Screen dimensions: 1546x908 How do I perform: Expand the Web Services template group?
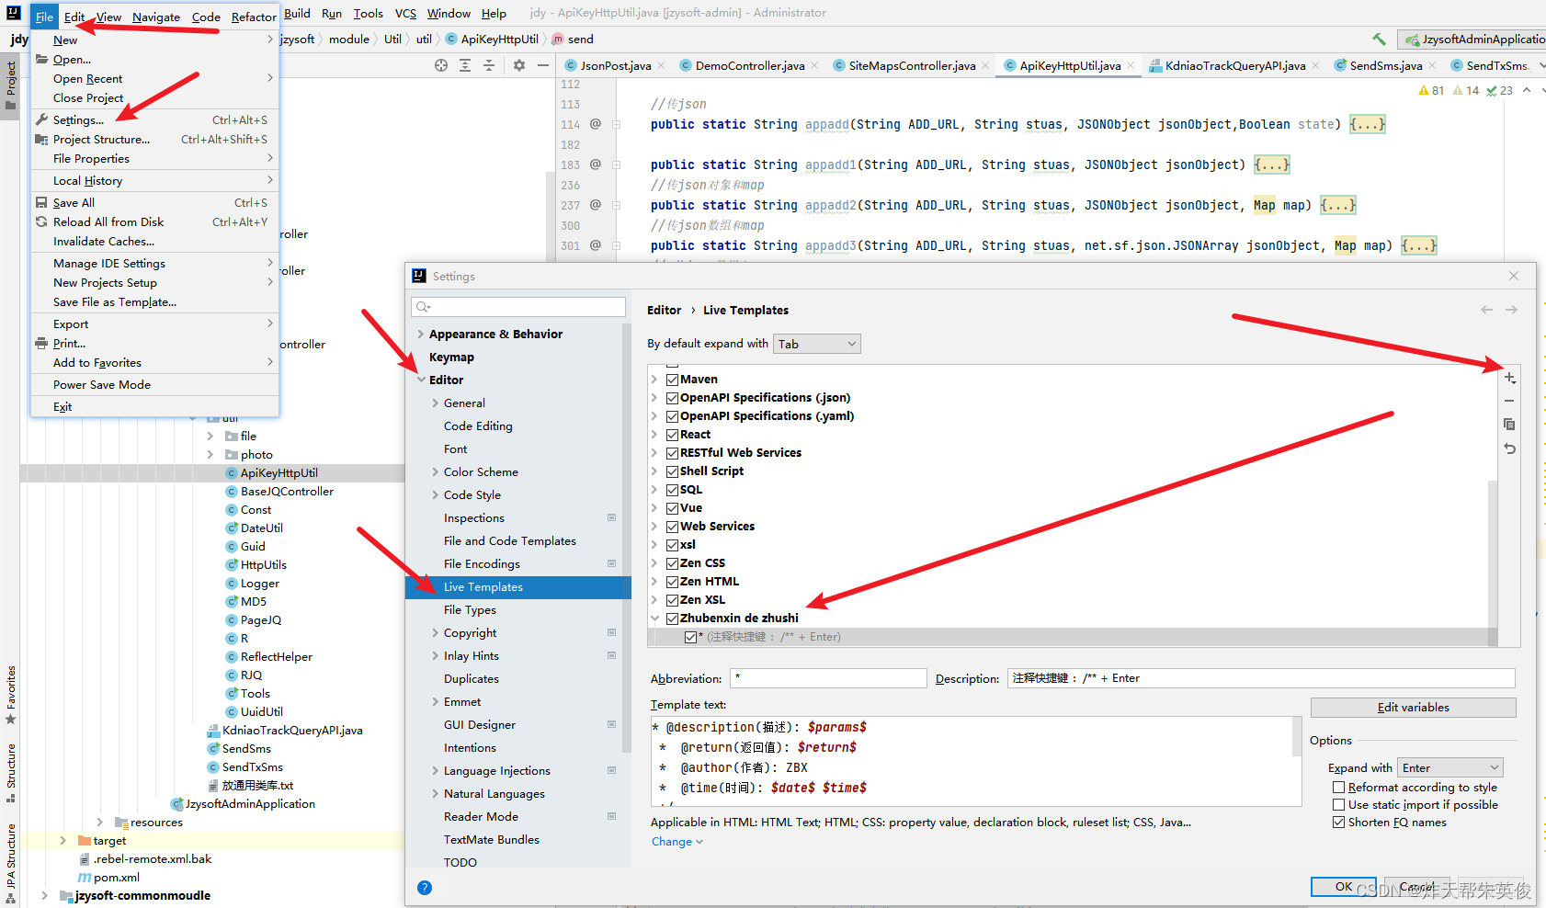click(x=655, y=527)
